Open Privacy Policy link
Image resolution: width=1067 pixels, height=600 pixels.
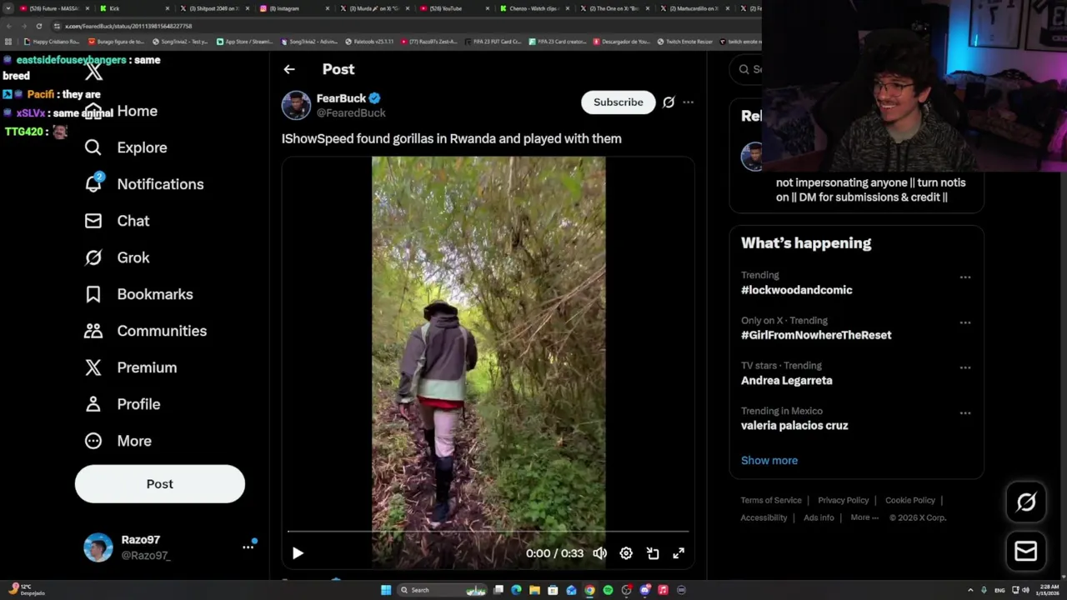click(x=843, y=500)
